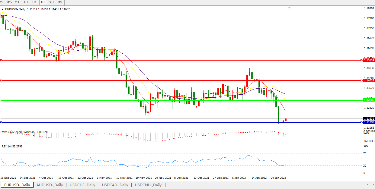The image size is (375, 189).
Task: Open the AUDUSD-,Daily chart tab
Action: pyautogui.click(x=50, y=185)
